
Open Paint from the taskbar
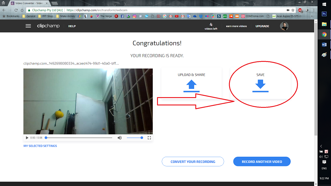(324, 55)
